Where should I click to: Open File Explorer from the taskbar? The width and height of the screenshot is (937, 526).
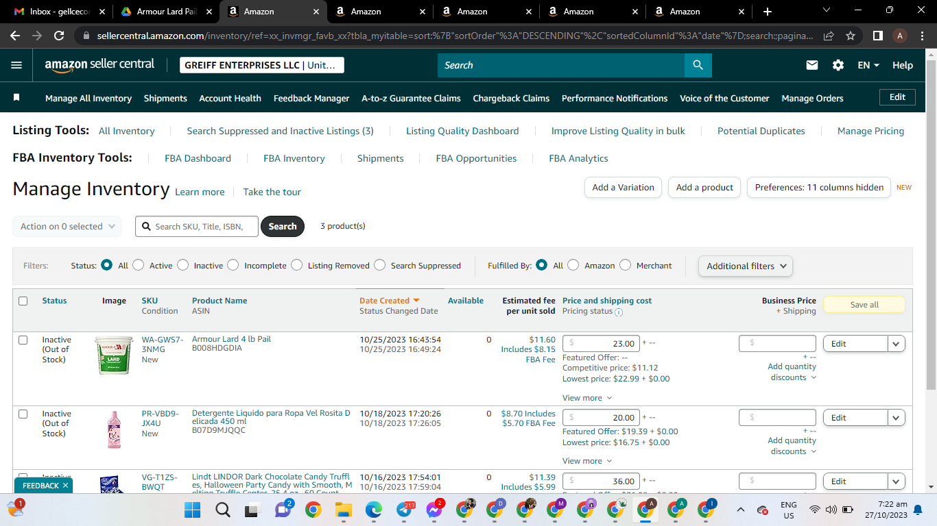point(343,510)
